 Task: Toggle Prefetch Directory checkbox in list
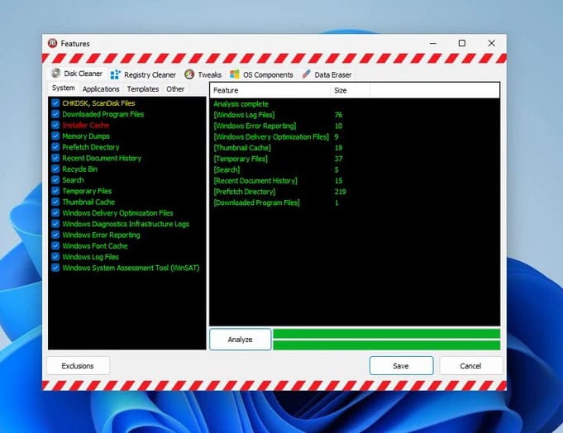(x=55, y=147)
